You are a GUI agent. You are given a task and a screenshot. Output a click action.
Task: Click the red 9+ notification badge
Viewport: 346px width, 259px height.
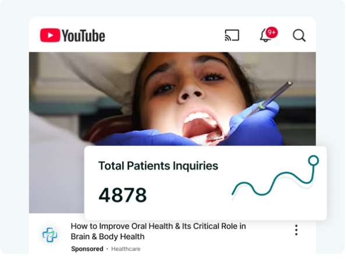point(271,33)
